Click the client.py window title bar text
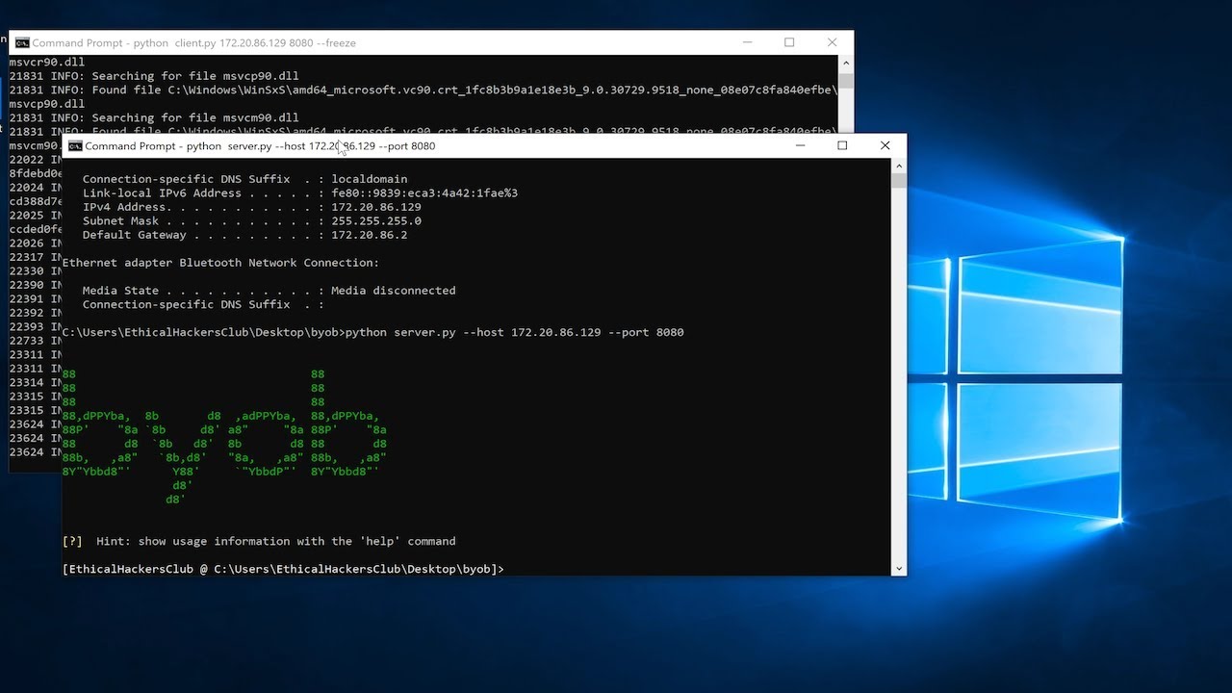 (194, 43)
